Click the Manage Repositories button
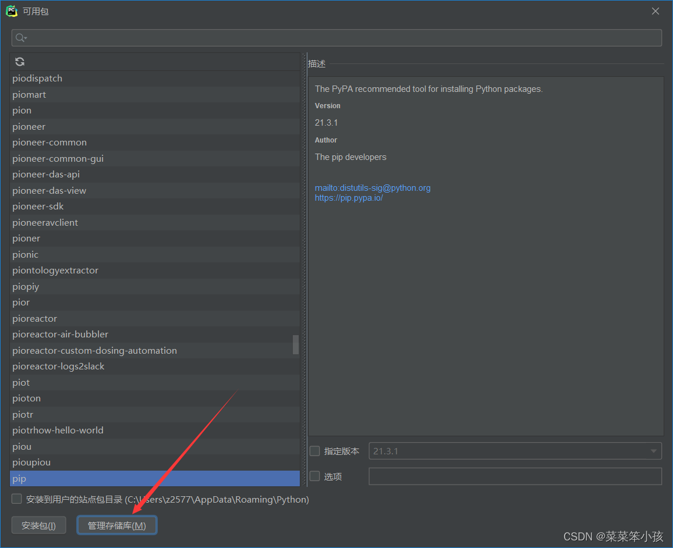The height and width of the screenshot is (548, 673). pos(117,525)
